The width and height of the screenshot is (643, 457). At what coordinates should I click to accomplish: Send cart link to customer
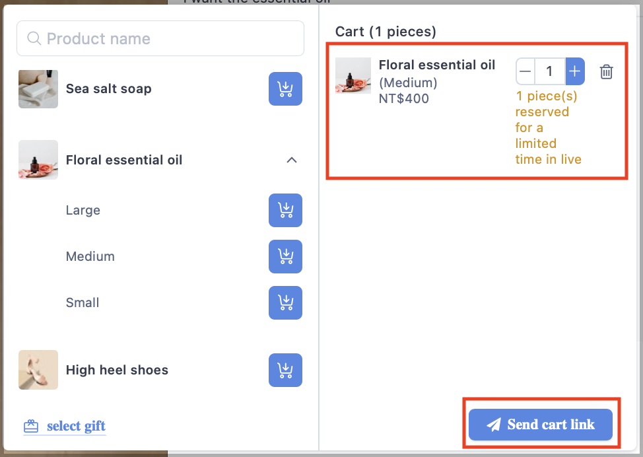(541, 425)
